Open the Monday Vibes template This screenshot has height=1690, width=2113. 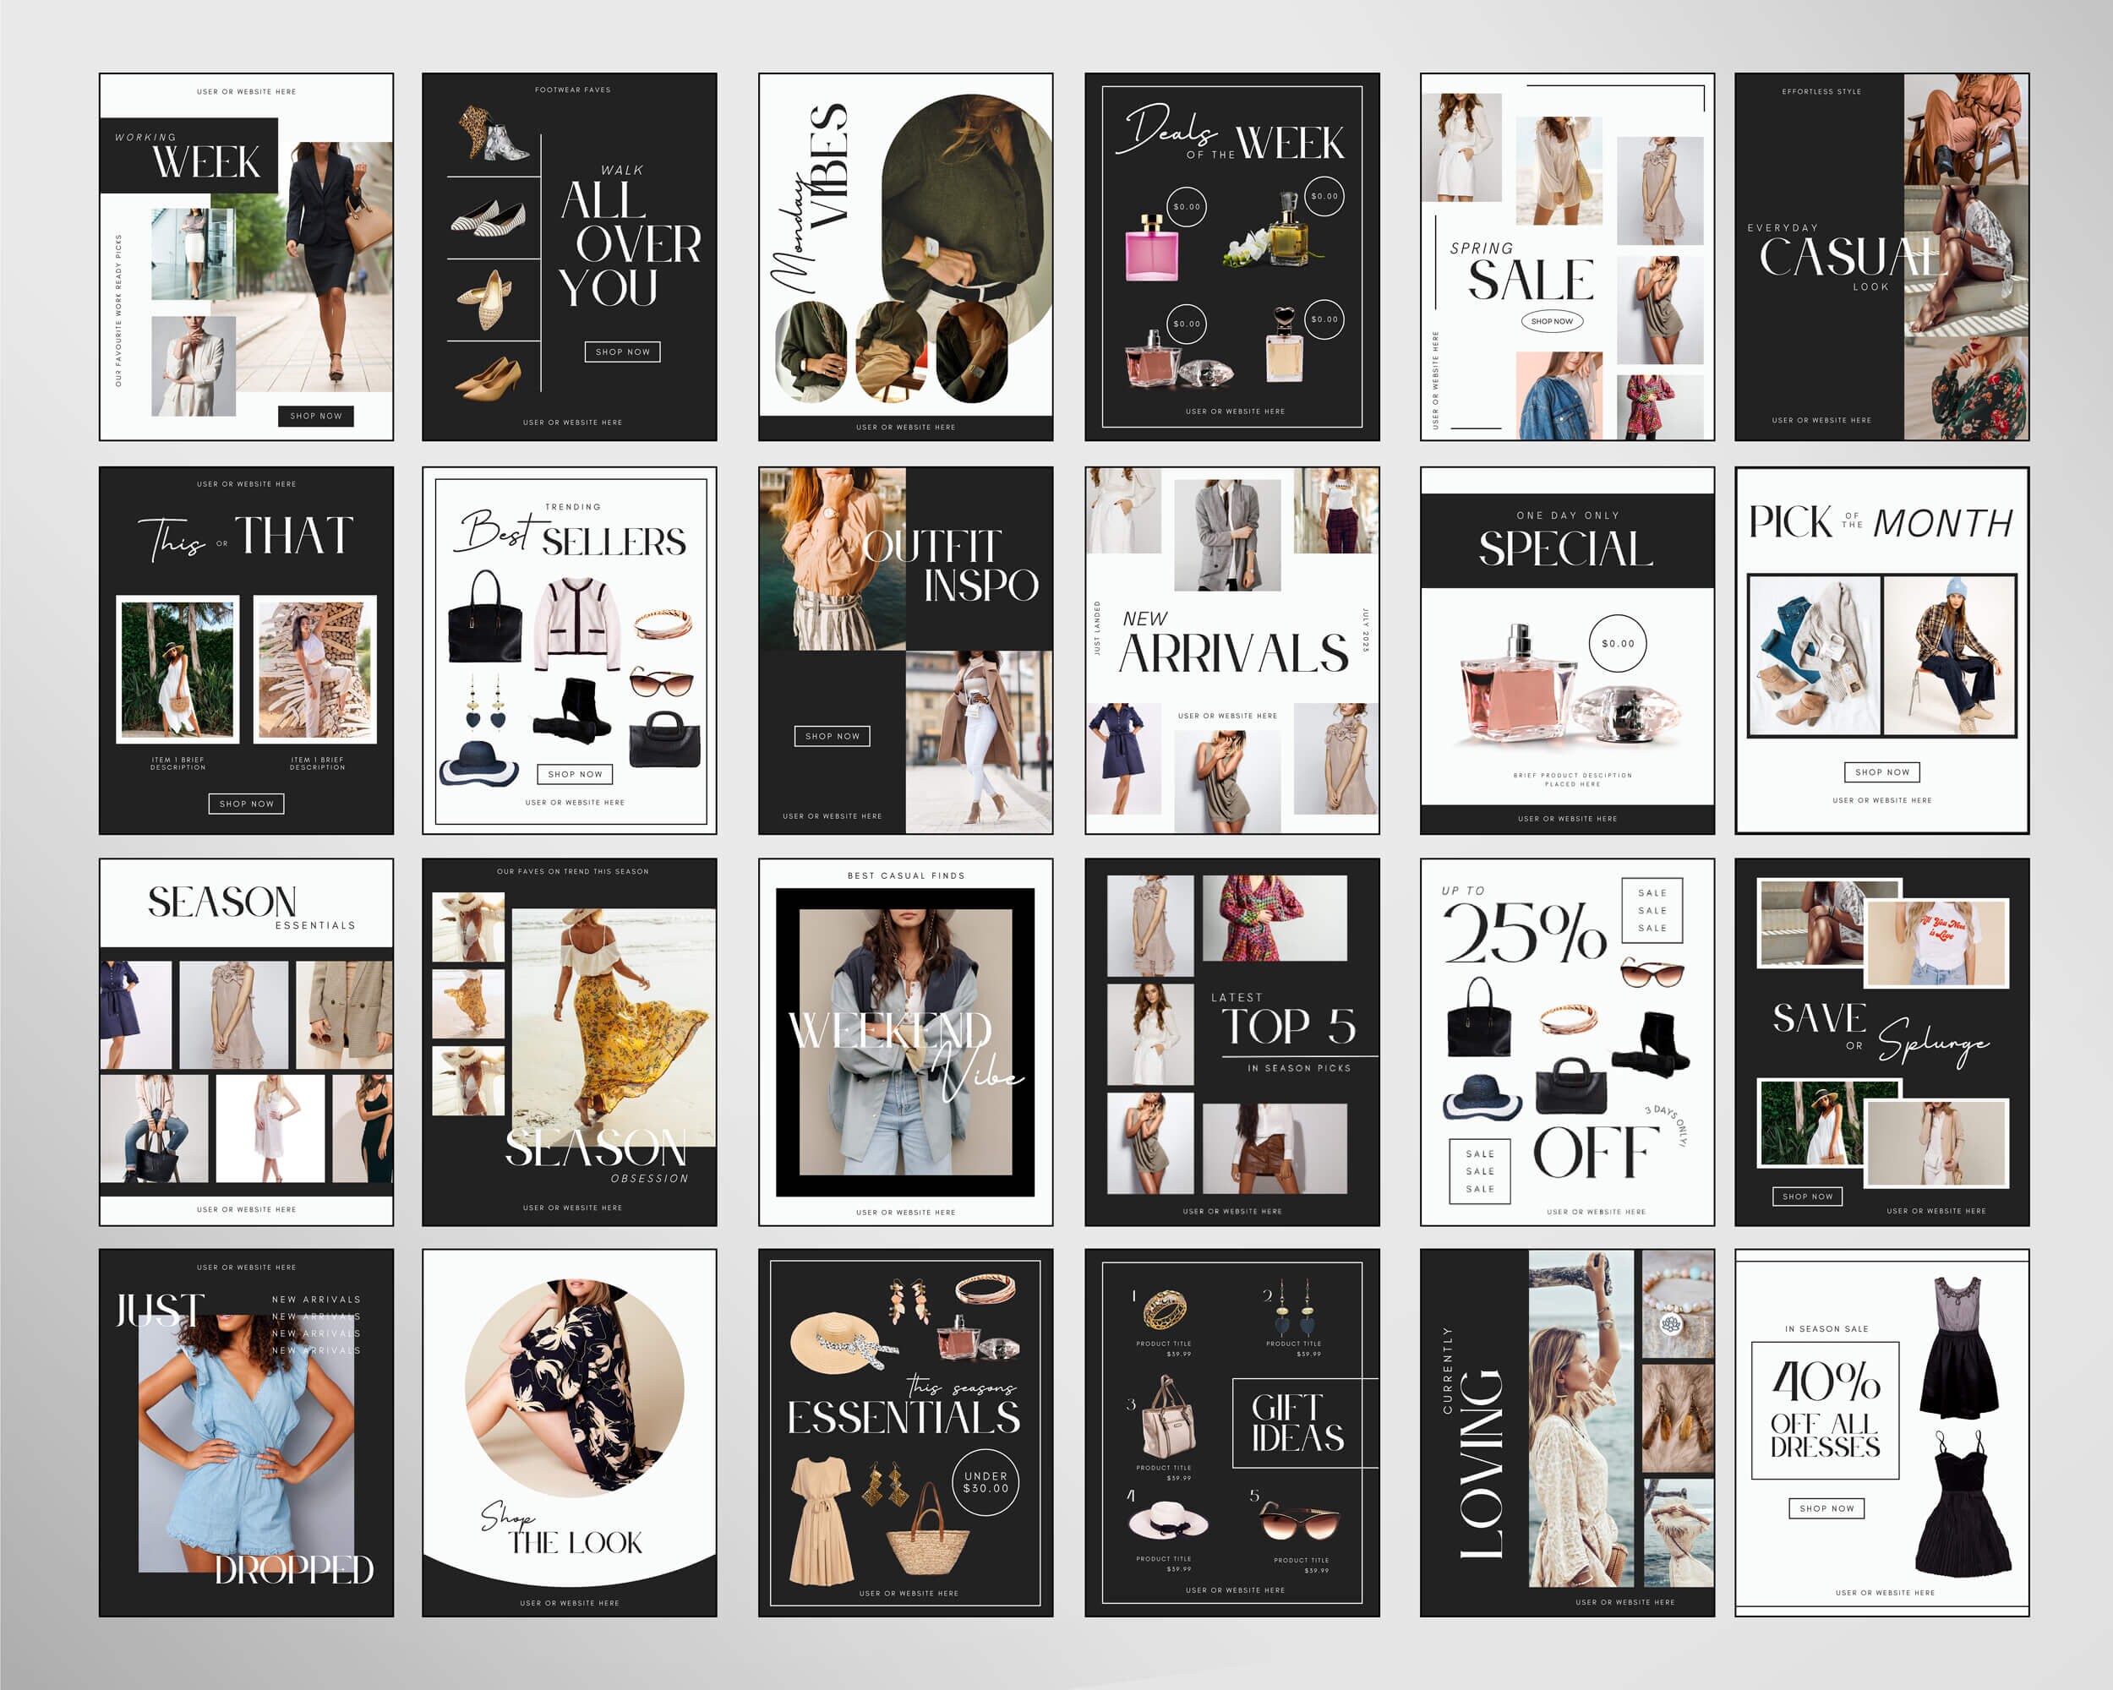(x=905, y=257)
